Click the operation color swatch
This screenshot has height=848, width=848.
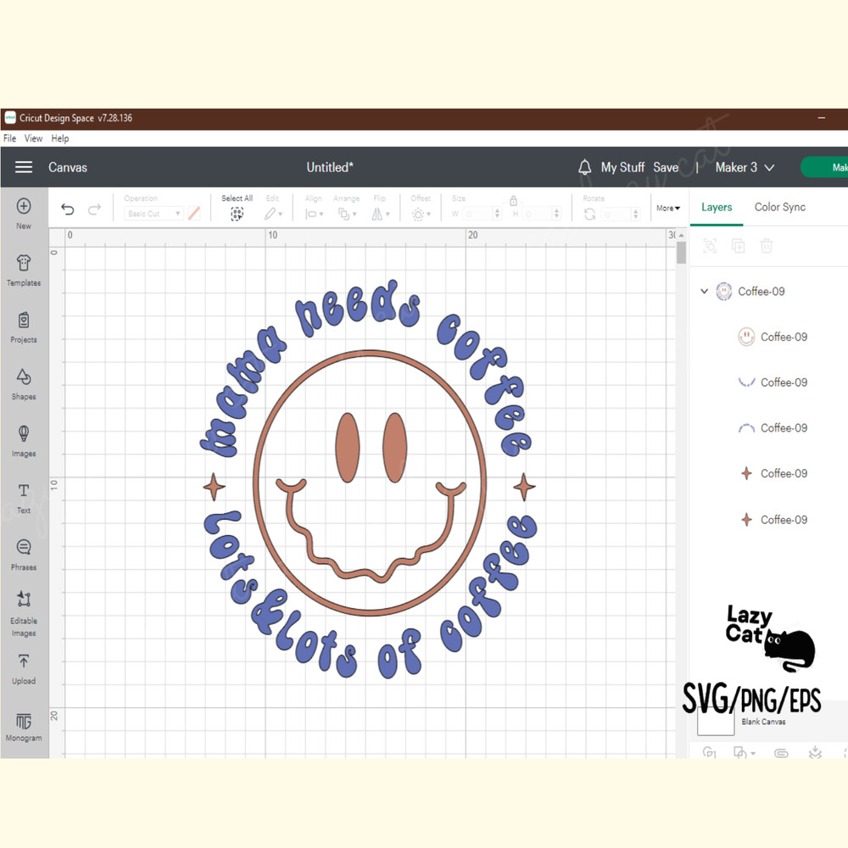coord(193,213)
